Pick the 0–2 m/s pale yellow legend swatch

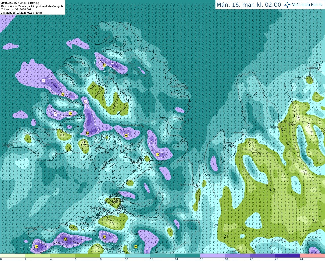point(12,256)
